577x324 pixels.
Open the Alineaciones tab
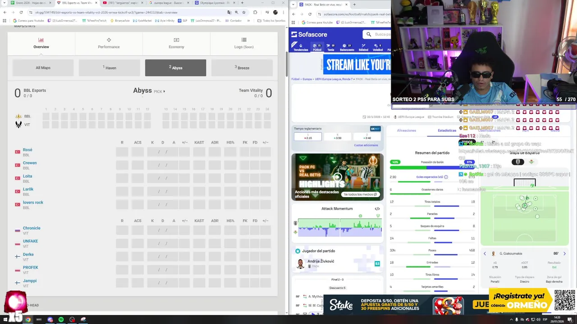pyautogui.click(x=407, y=130)
